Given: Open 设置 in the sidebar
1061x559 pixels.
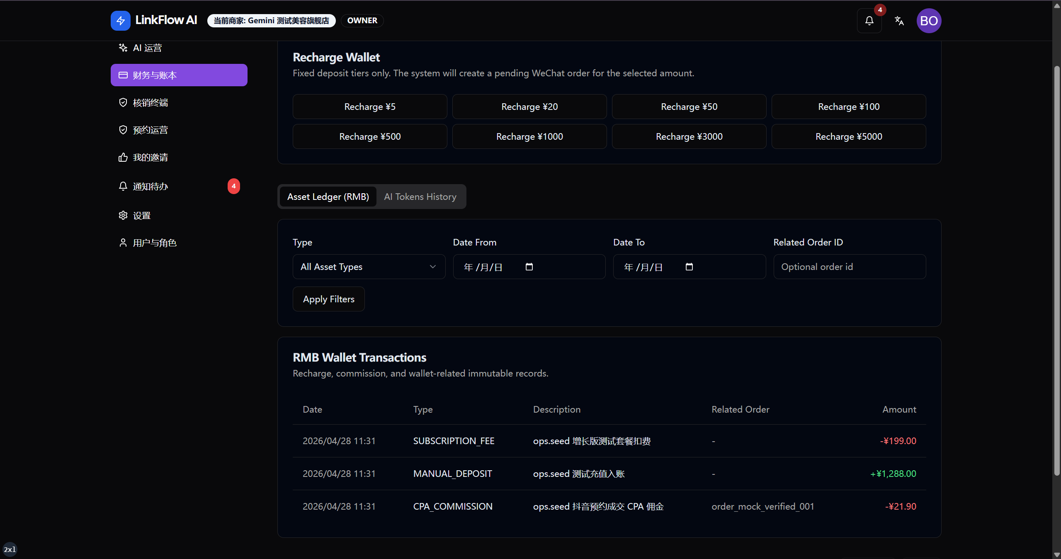Looking at the screenshot, I should 179,215.
